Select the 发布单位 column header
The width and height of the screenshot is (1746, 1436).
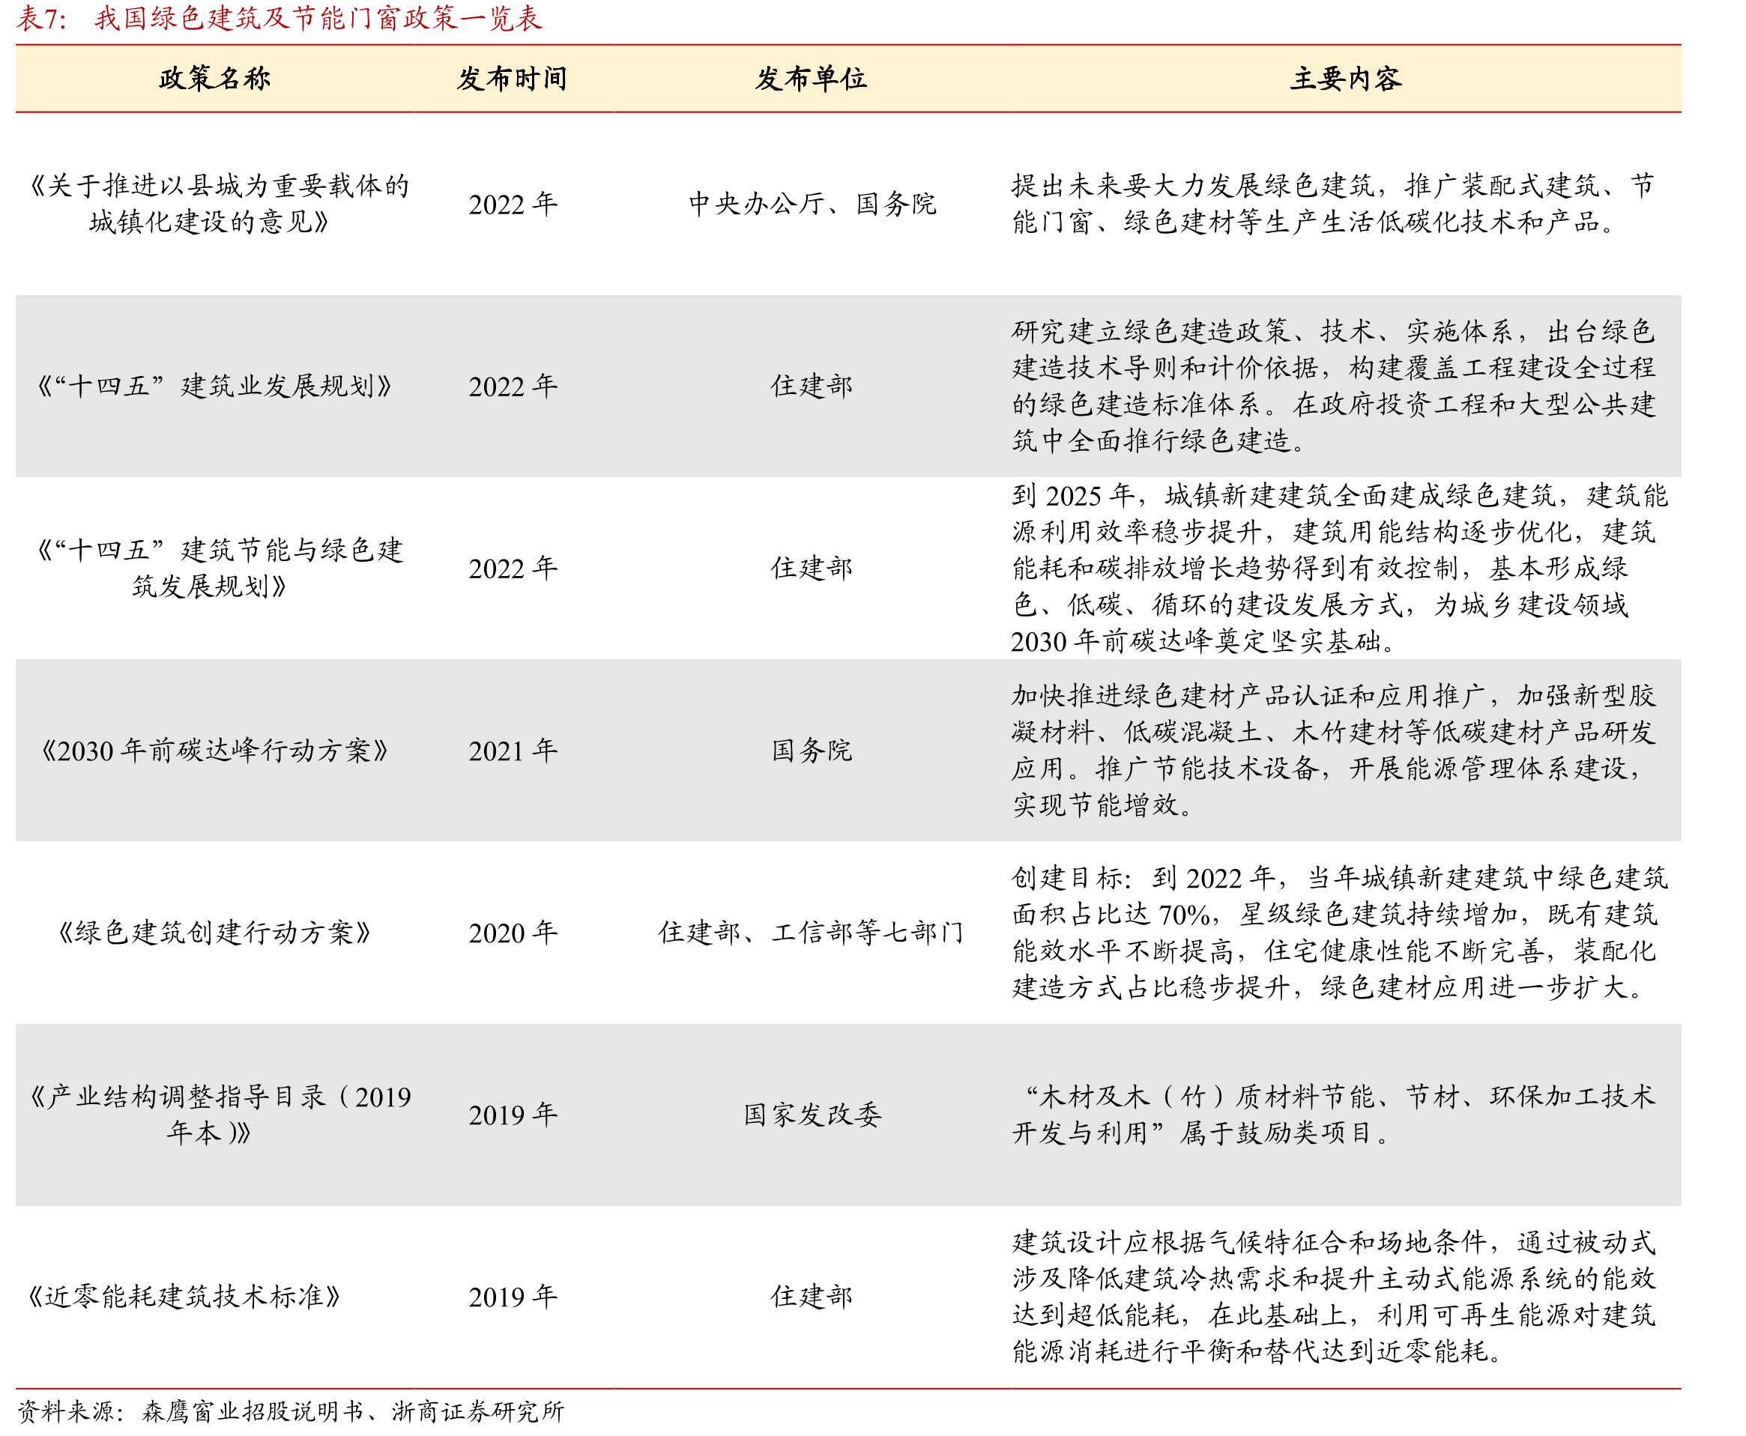click(x=812, y=79)
